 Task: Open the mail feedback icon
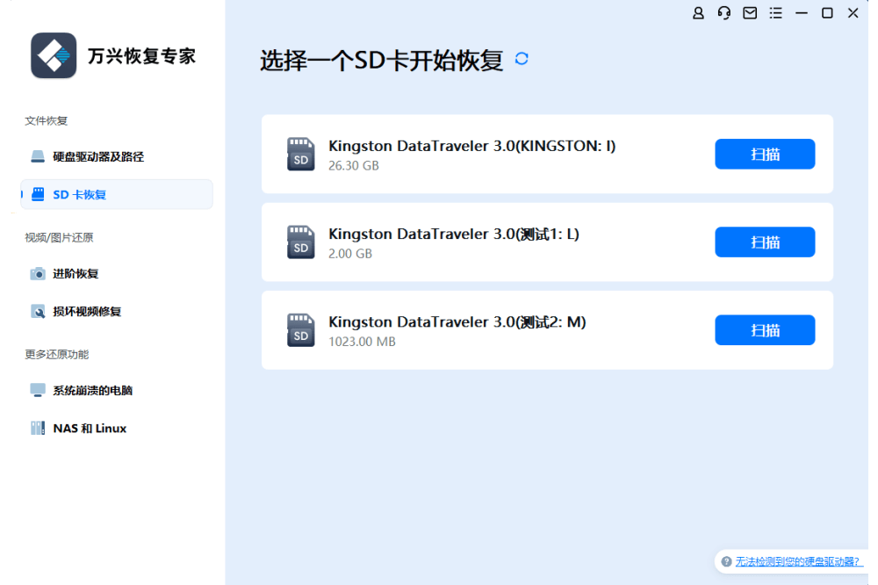coord(750,13)
